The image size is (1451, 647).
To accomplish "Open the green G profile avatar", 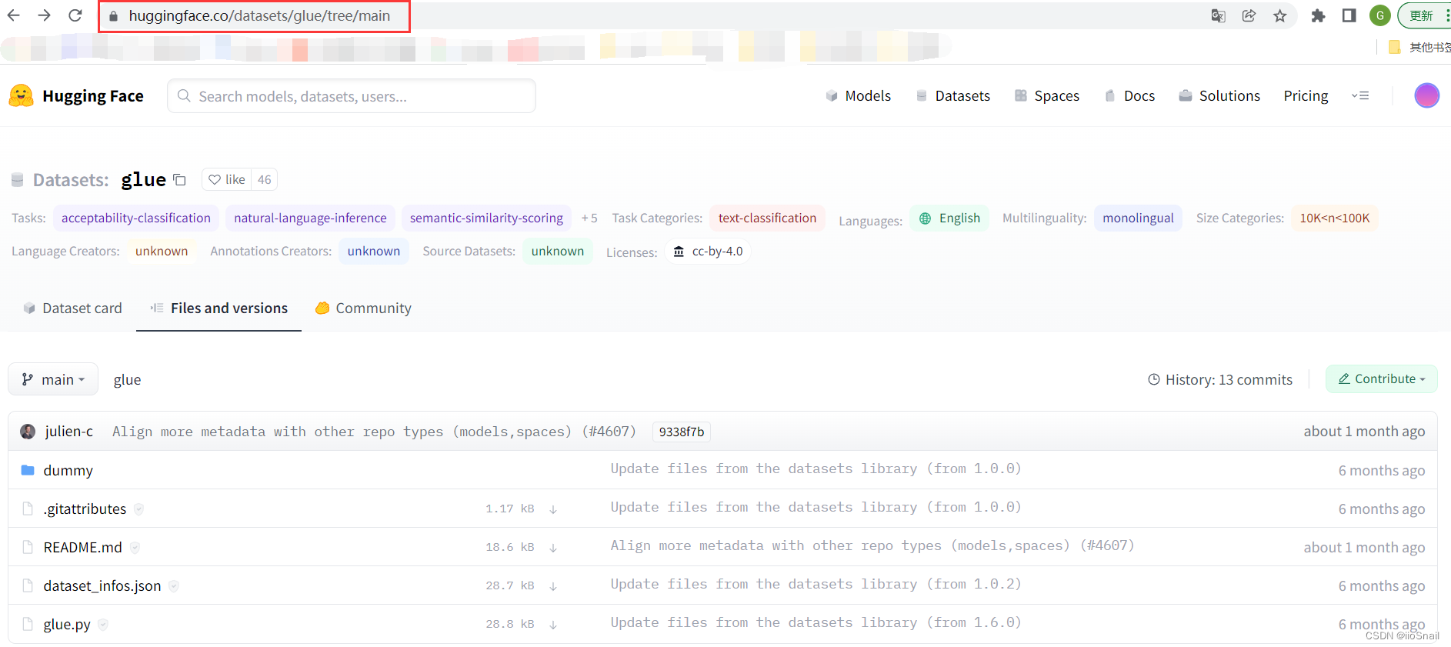I will tap(1380, 15).
